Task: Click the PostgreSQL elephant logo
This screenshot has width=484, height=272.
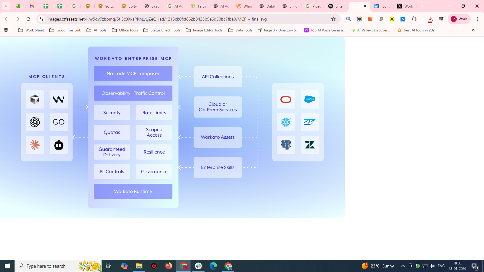Action: (x=286, y=145)
